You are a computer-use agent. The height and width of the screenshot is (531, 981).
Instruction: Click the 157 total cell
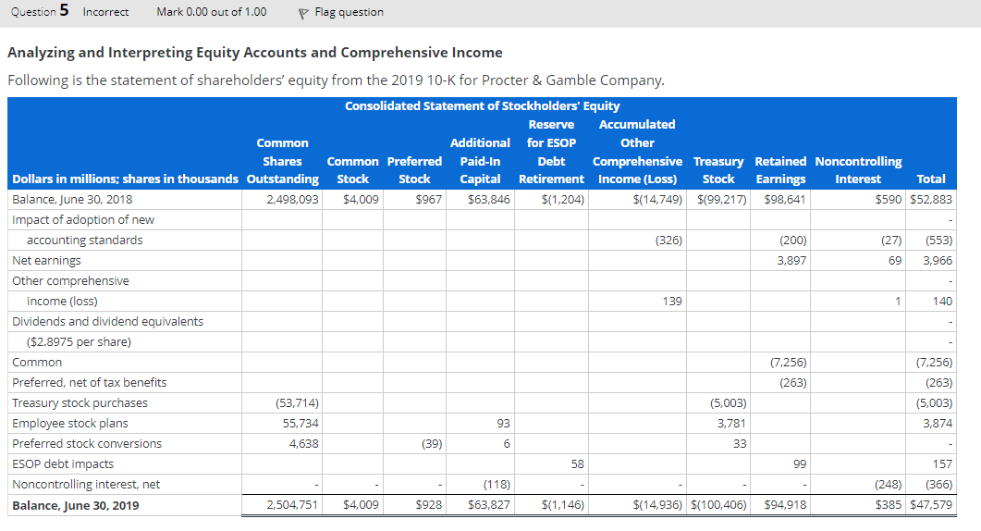[x=930, y=464]
